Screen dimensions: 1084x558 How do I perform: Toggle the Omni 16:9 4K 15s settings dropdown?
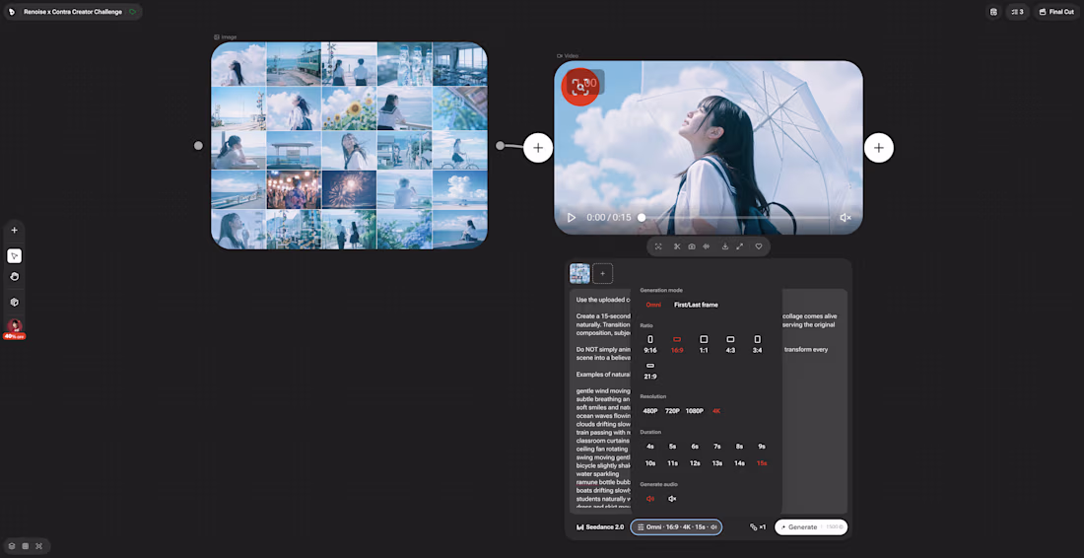[x=676, y=526]
